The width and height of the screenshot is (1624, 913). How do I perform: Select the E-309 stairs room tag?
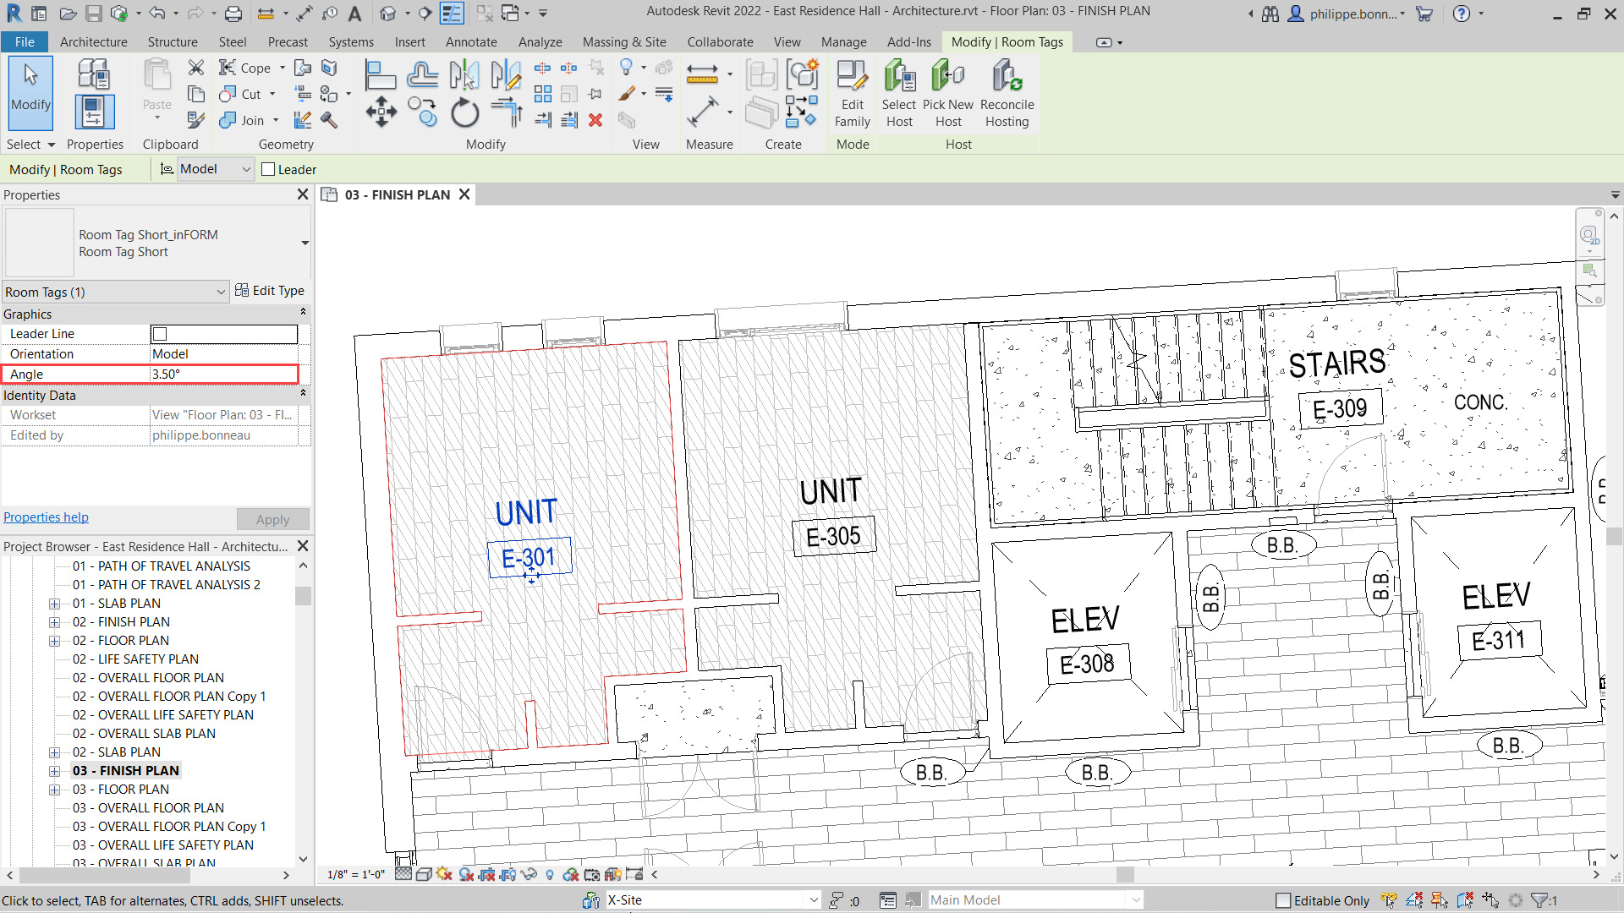[x=1340, y=409]
